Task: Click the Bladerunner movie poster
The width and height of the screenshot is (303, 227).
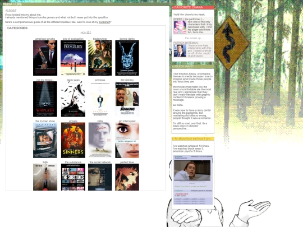Action: click(100, 58)
